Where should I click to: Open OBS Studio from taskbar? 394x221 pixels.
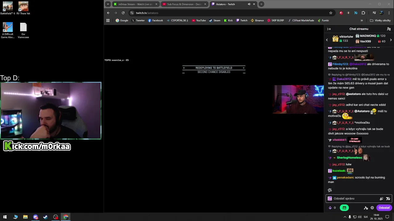coord(55,217)
